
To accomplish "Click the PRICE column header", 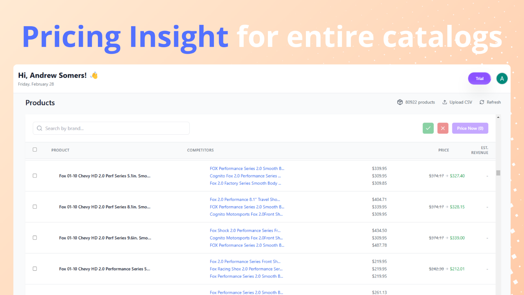I will (x=444, y=150).
